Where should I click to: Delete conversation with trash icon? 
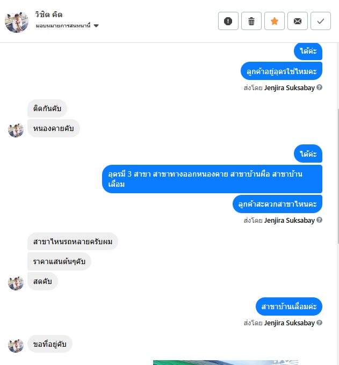coord(251,21)
